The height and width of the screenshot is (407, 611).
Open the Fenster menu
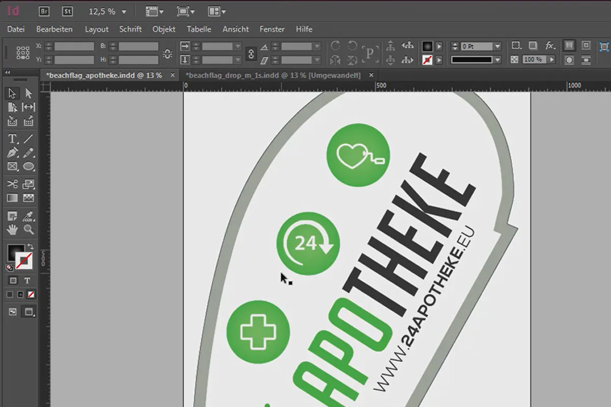coord(272,29)
